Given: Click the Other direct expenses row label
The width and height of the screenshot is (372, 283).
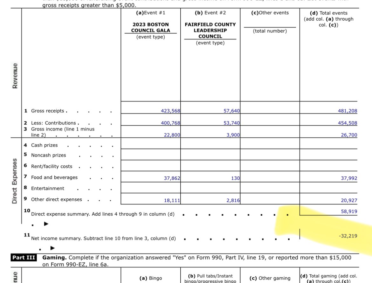Looking at the screenshot, I should click(57, 199).
